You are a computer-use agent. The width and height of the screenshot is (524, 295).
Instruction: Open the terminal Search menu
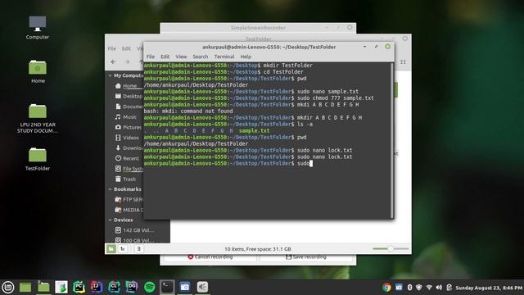(200, 57)
